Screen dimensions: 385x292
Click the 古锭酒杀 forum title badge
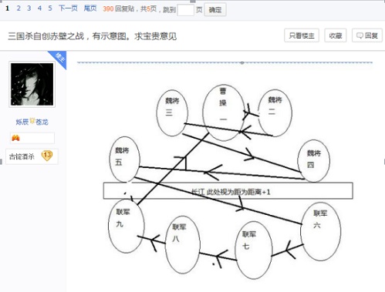tap(22, 156)
